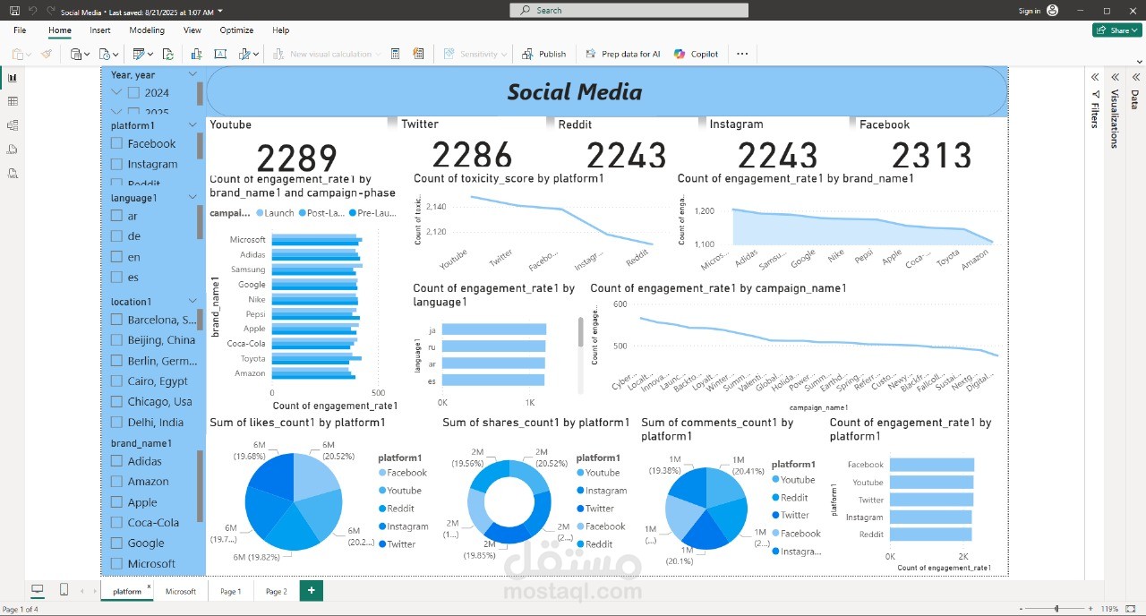This screenshot has width=1146, height=616.
Task: Open Model view in left sidebar
Action: (x=13, y=125)
